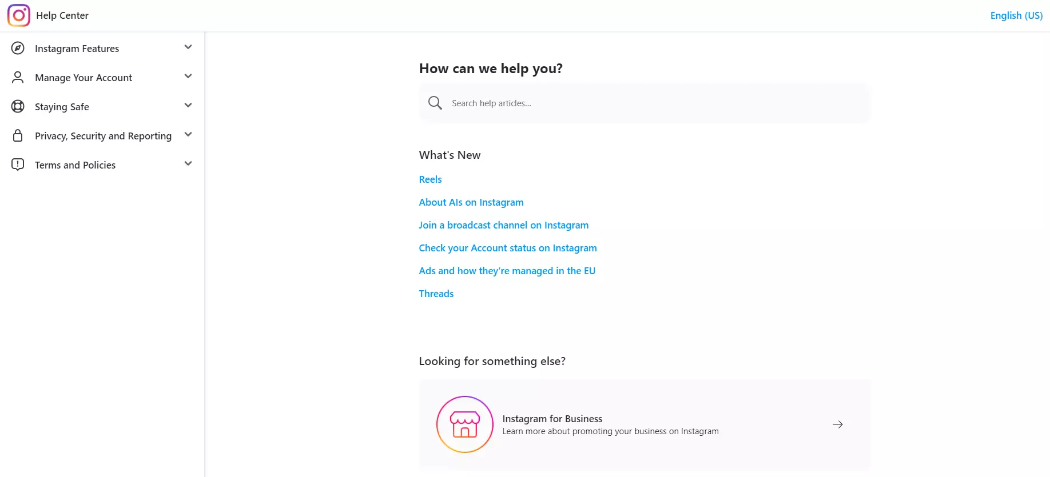Click the storefront icon on Instagram for Business

point(464,424)
